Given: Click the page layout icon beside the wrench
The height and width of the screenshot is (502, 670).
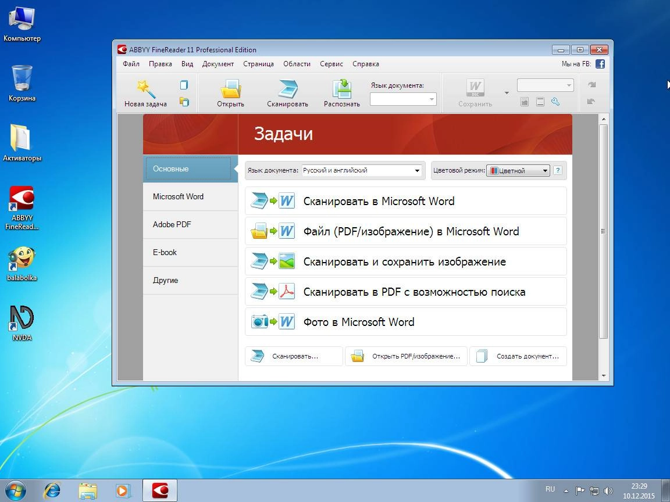Looking at the screenshot, I should tap(540, 102).
